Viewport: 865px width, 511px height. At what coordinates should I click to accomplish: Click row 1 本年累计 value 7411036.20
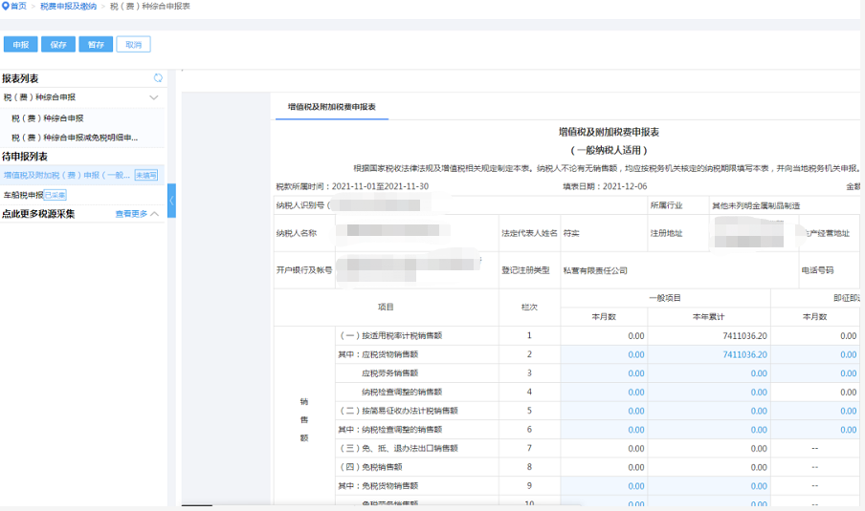tap(744, 336)
